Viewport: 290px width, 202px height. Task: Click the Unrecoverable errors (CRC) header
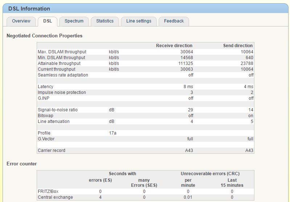pyautogui.click(x=210, y=174)
